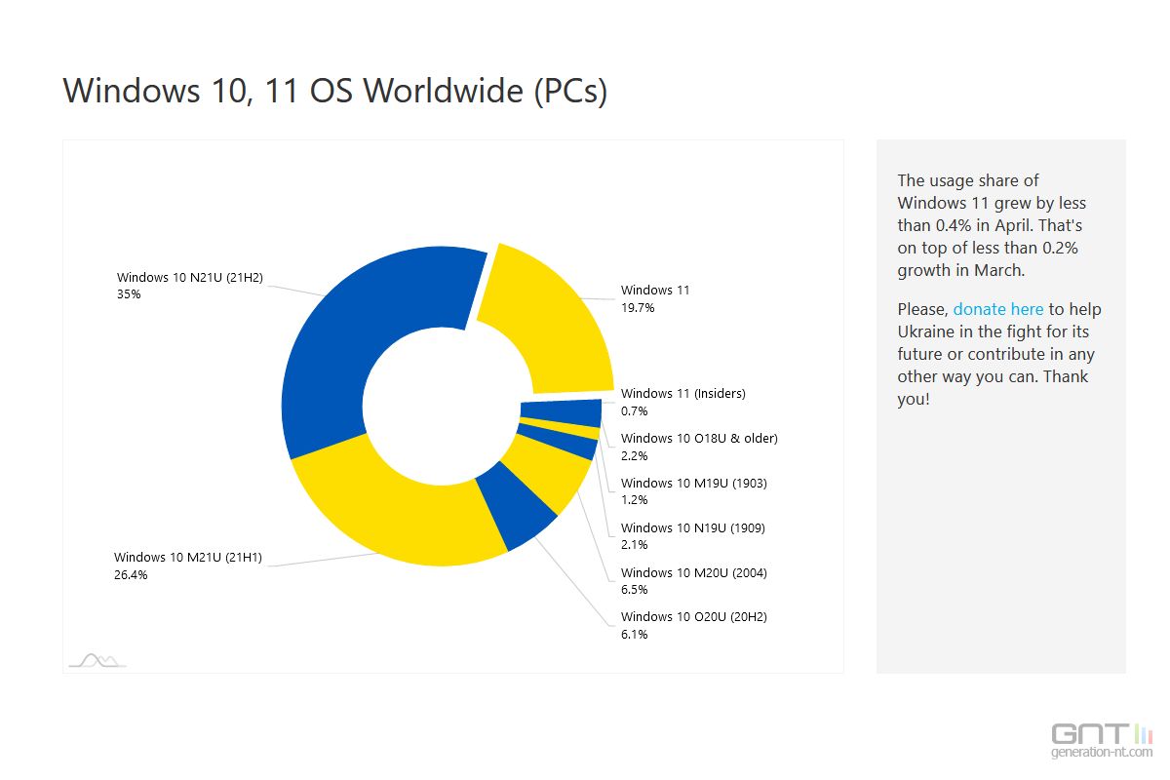Click the 'Windows 10, 11 OS Worldwide (PCs)' heading

(x=335, y=91)
